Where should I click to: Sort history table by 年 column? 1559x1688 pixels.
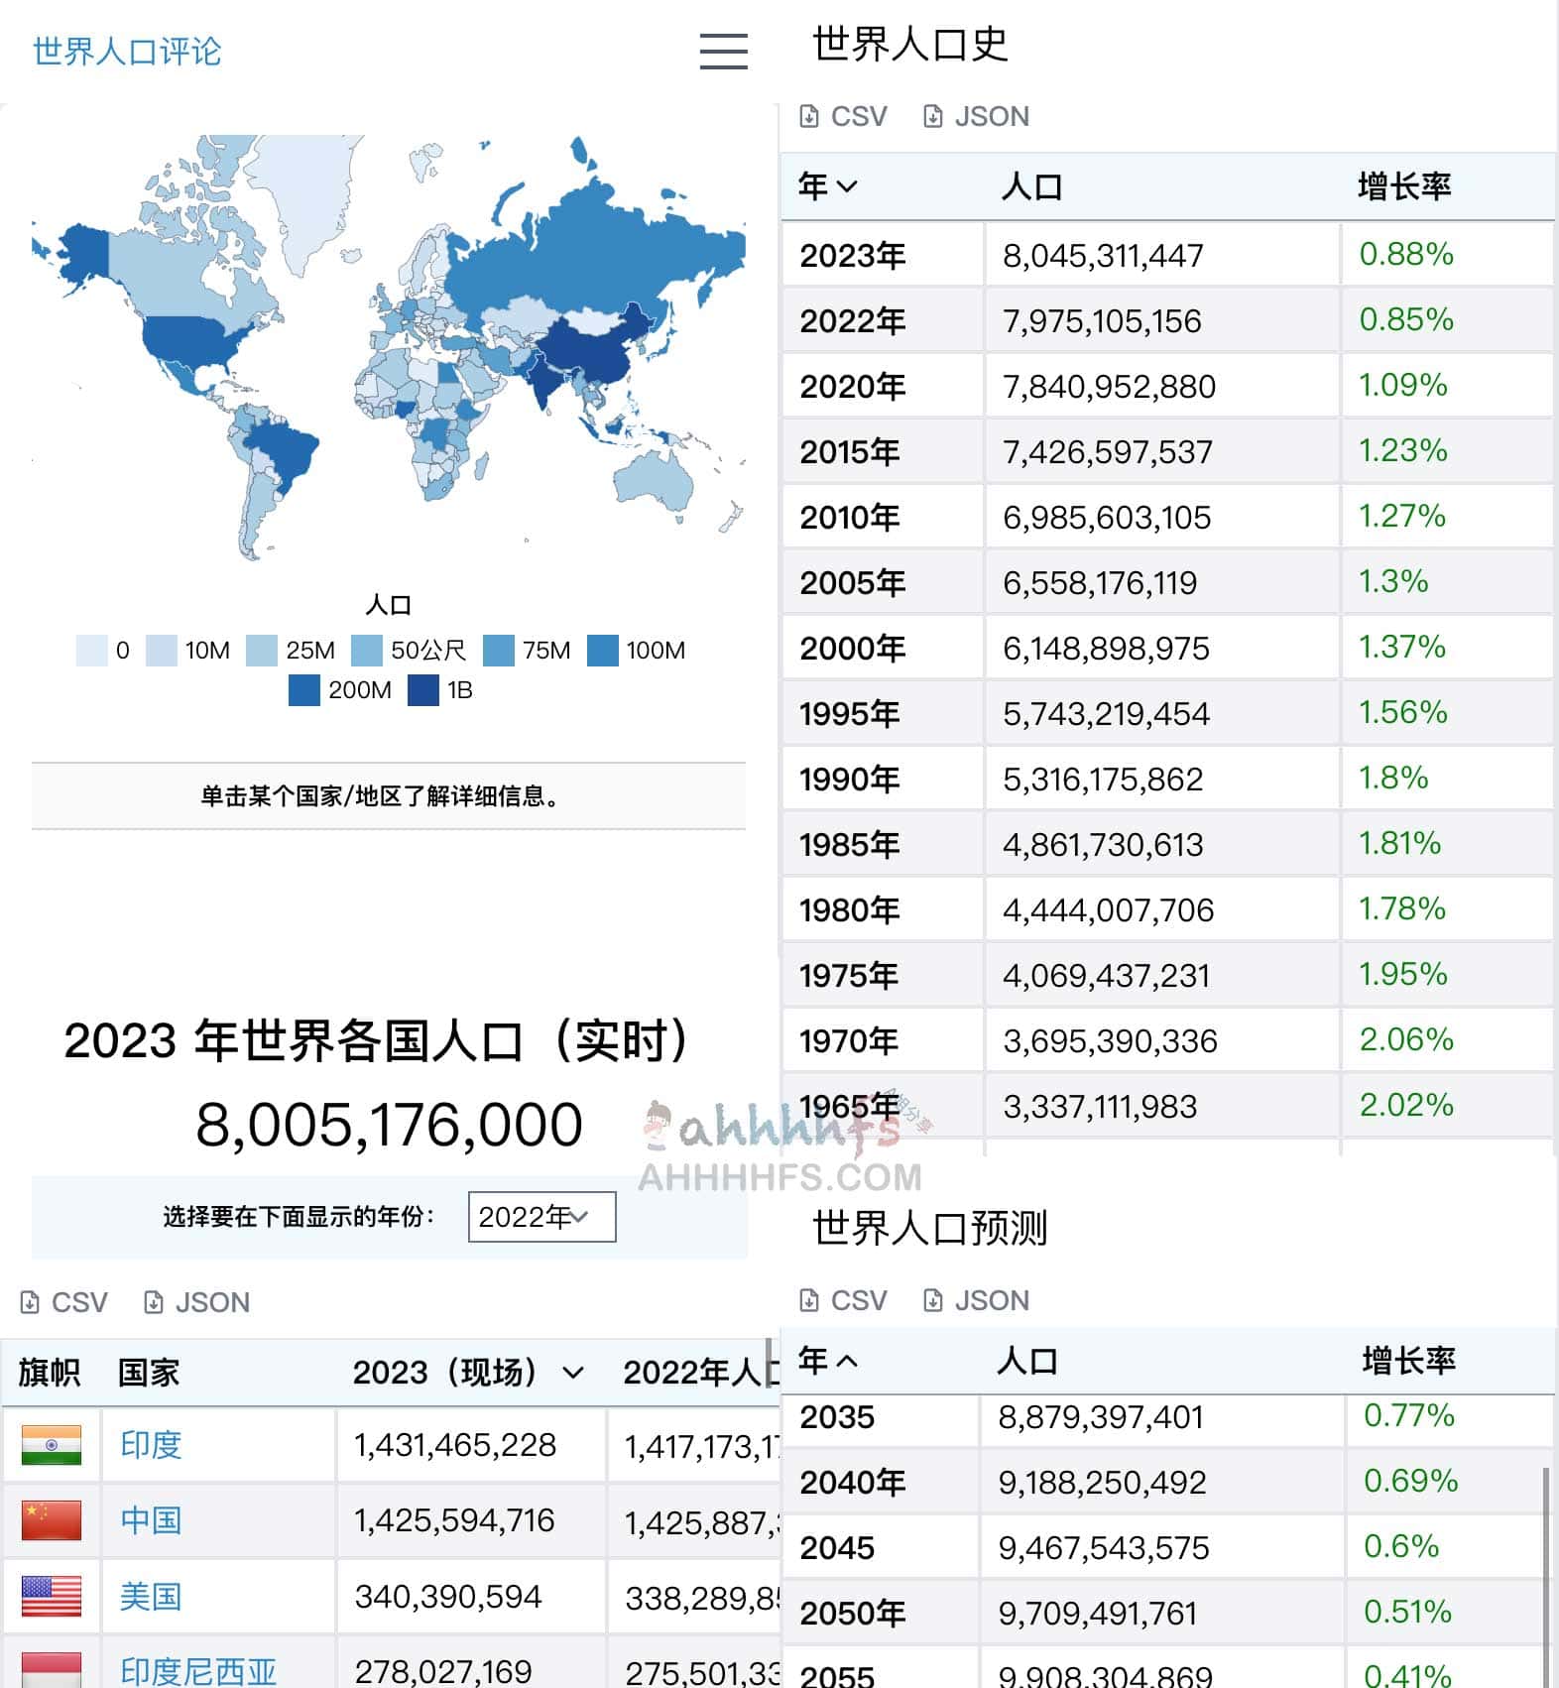pyautogui.click(x=827, y=186)
